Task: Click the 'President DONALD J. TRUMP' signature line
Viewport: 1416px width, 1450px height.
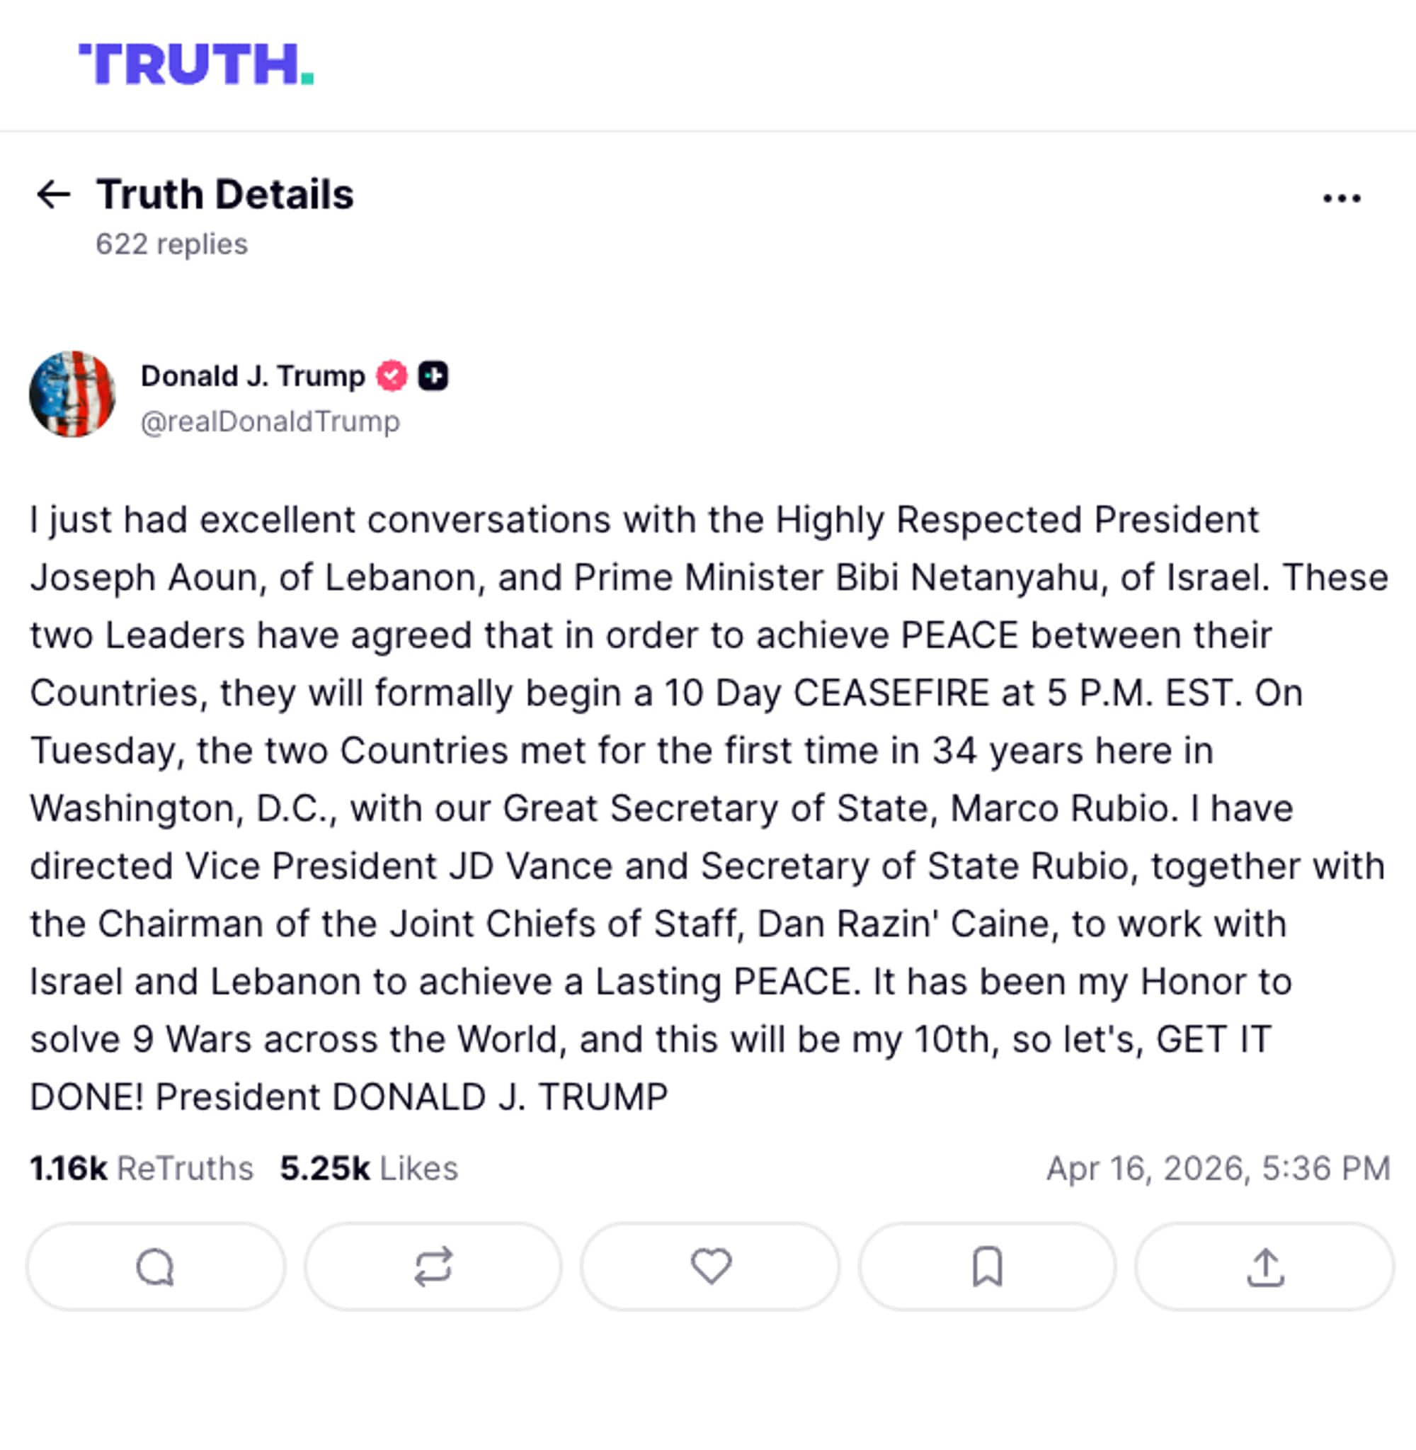Action: (411, 1097)
